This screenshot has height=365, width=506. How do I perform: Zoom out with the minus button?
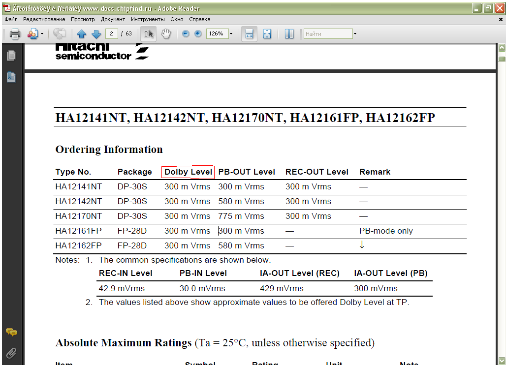tap(186, 33)
